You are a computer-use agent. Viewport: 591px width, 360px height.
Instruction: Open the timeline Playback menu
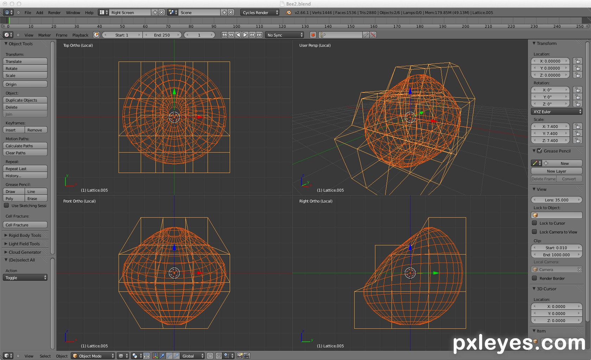(x=80, y=35)
